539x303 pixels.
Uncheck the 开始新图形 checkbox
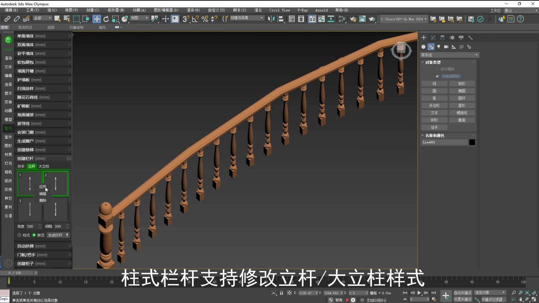pyautogui.click(x=437, y=76)
